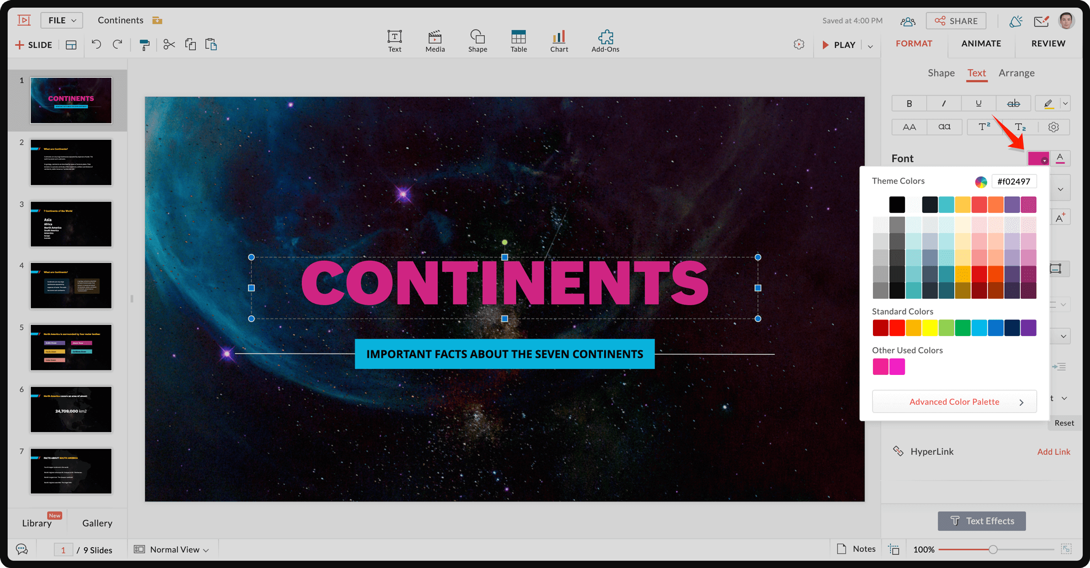Pick the yellow standard color swatch

pos(929,328)
